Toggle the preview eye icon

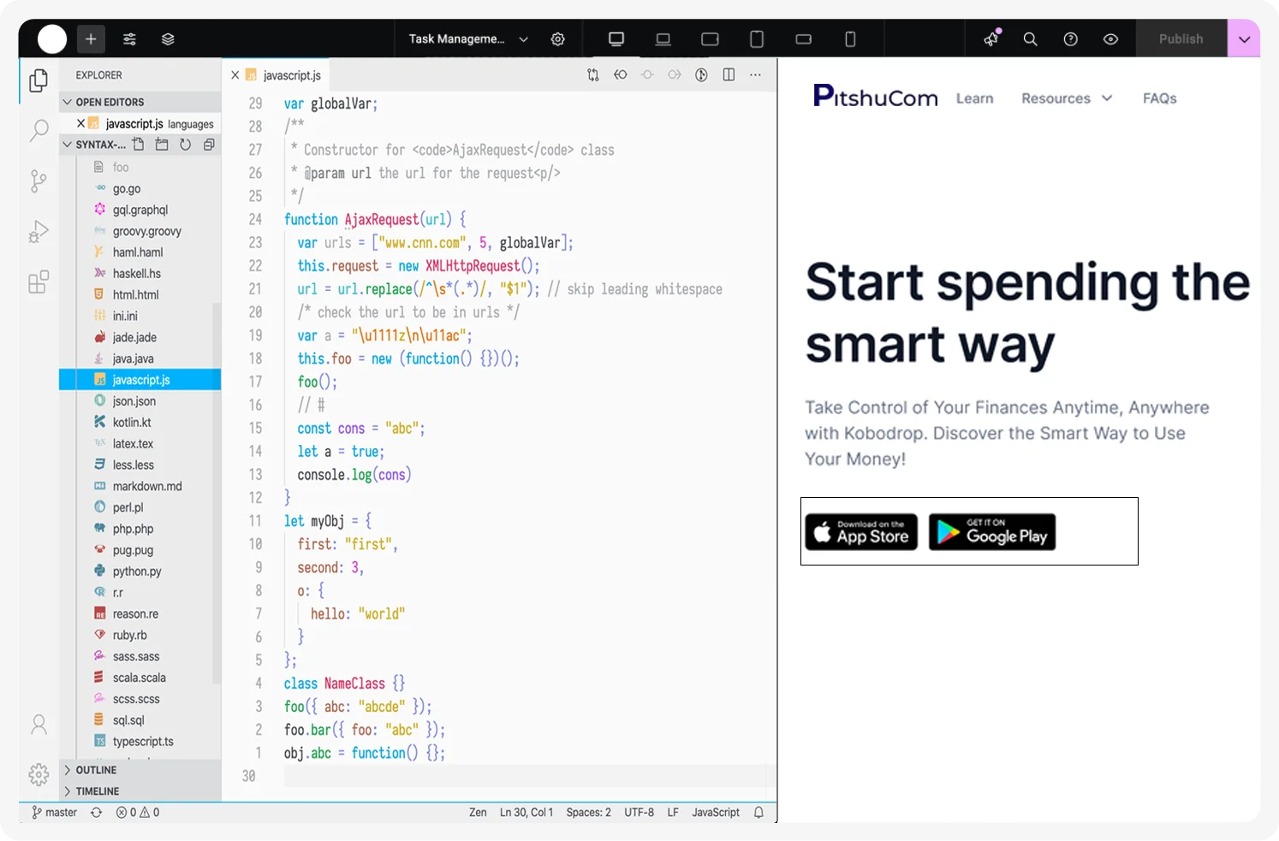click(1110, 38)
